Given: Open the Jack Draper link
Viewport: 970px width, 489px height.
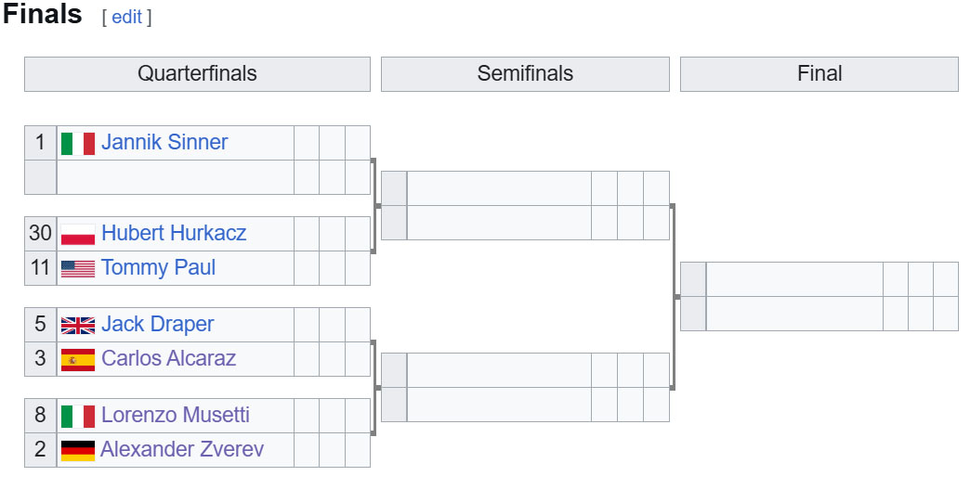Looking at the screenshot, I should coord(158,324).
